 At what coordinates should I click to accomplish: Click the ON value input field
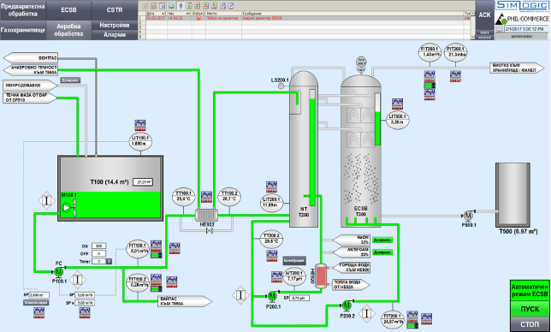tap(98, 246)
